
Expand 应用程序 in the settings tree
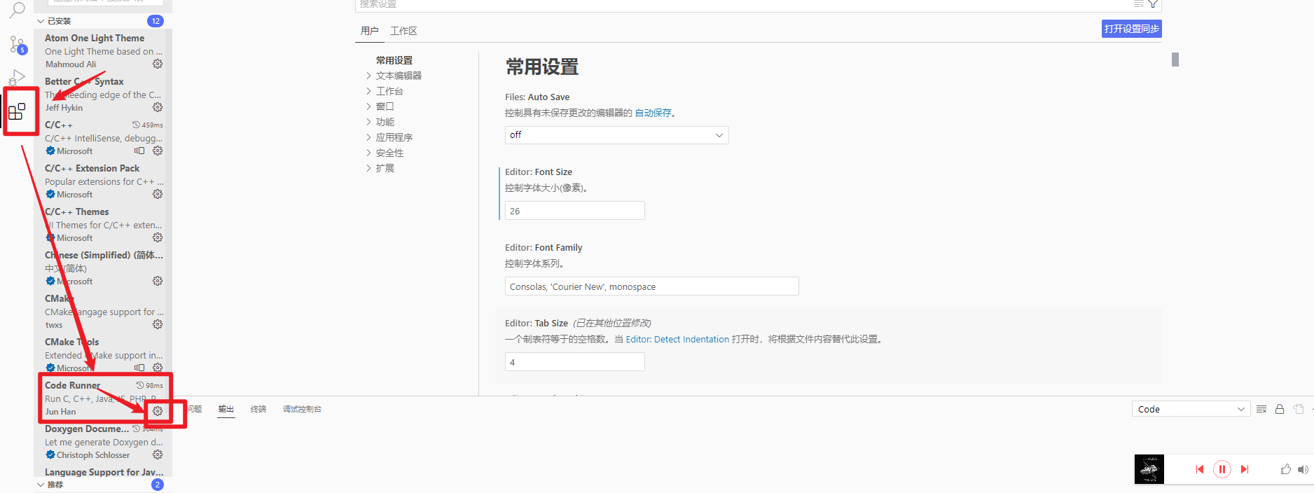coord(368,137)
